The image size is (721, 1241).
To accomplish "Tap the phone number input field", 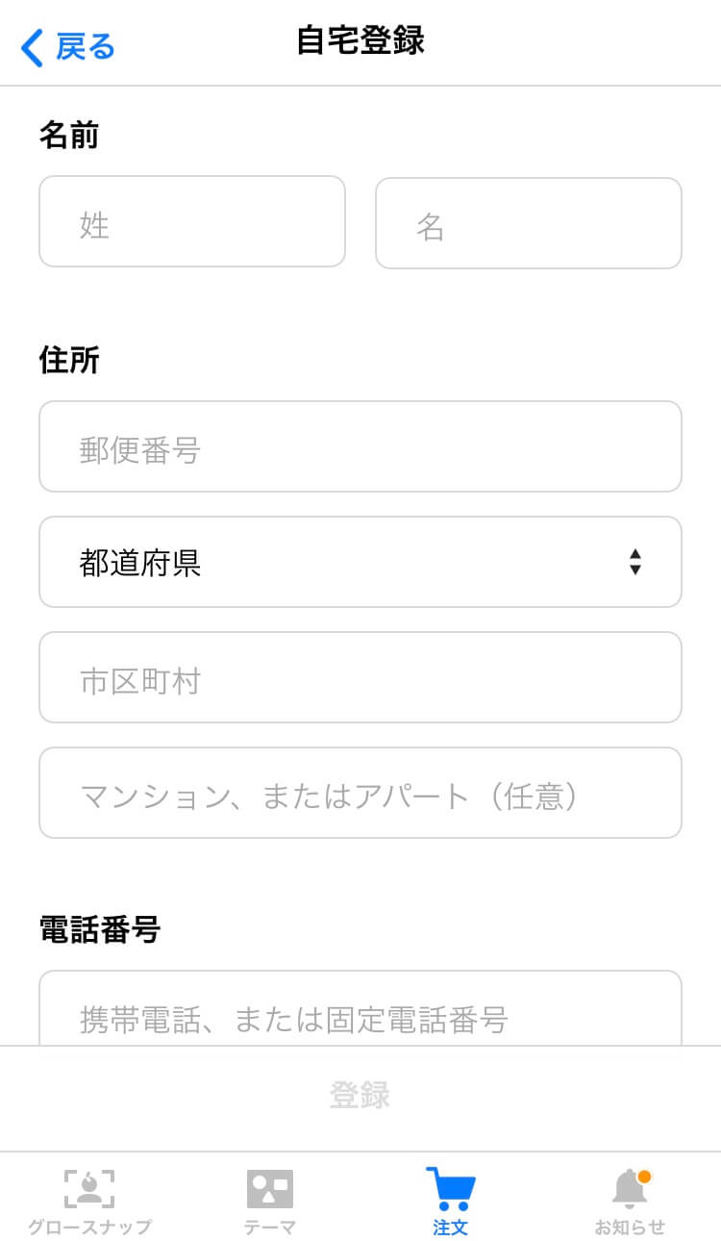I will tap(360, 1010).
